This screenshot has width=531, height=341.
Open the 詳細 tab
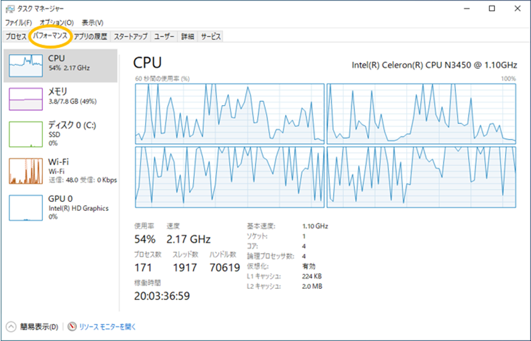187,36
